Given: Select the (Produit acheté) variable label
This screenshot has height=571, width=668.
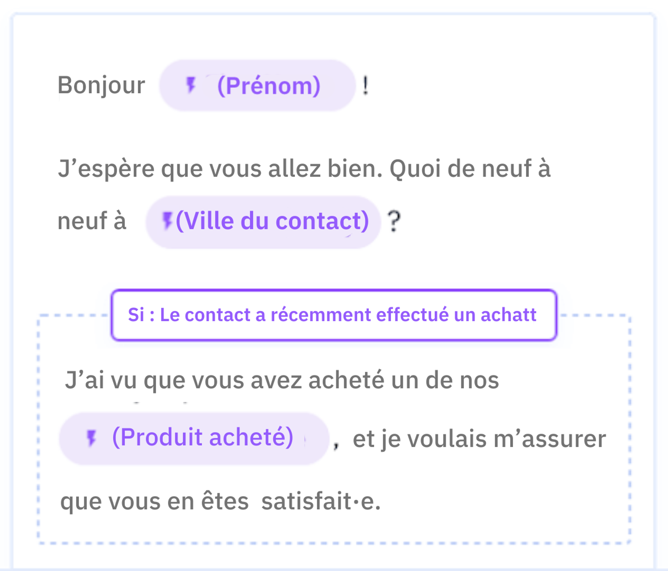Looking at the screenshot, I should [x=203, y=437].
